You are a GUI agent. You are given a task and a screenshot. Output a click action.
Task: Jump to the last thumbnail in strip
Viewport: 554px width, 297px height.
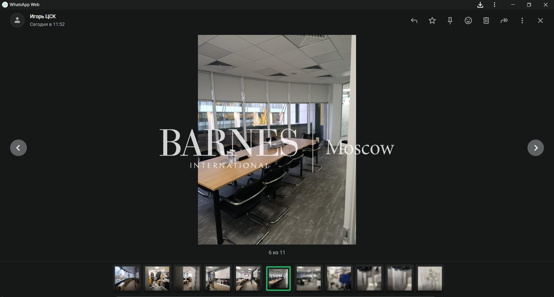[430, 278]
